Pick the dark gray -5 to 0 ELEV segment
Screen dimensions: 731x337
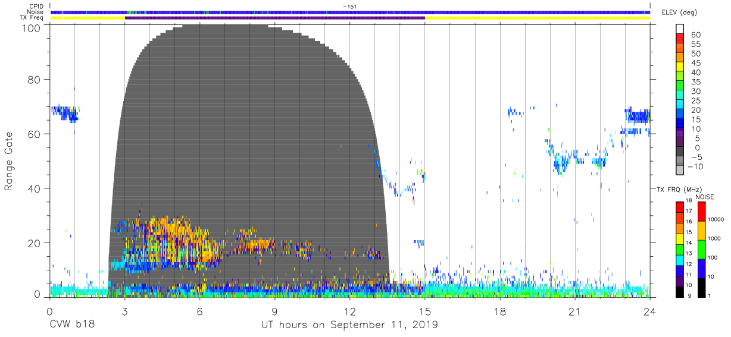pyautogui.click(x=680, y=152)
